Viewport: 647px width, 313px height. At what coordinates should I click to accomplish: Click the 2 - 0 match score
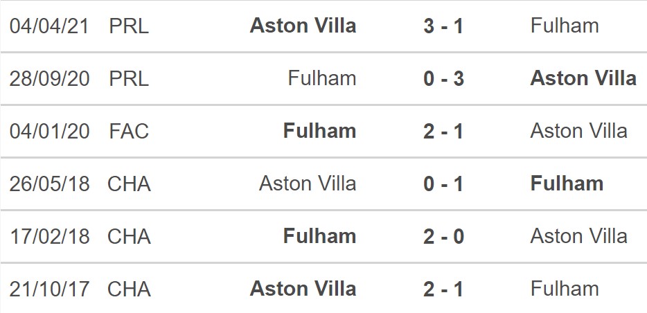[x=443, y=236]
